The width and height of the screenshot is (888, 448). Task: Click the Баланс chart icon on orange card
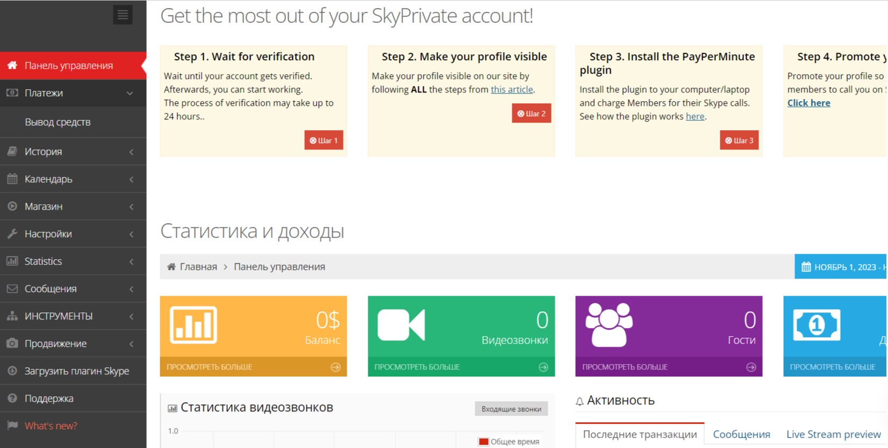(194, 325)
